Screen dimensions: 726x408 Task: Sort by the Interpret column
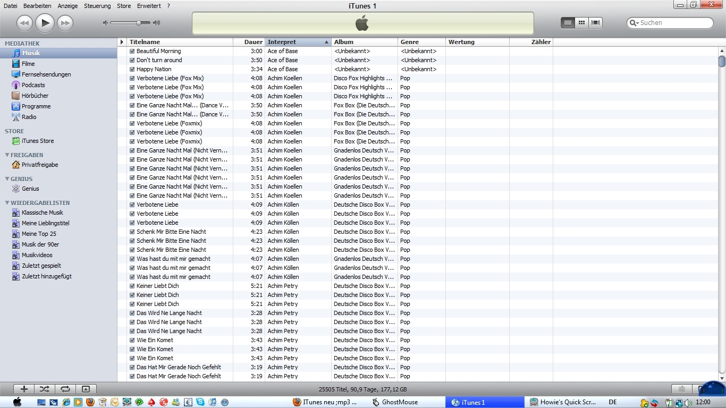point(298,42)
